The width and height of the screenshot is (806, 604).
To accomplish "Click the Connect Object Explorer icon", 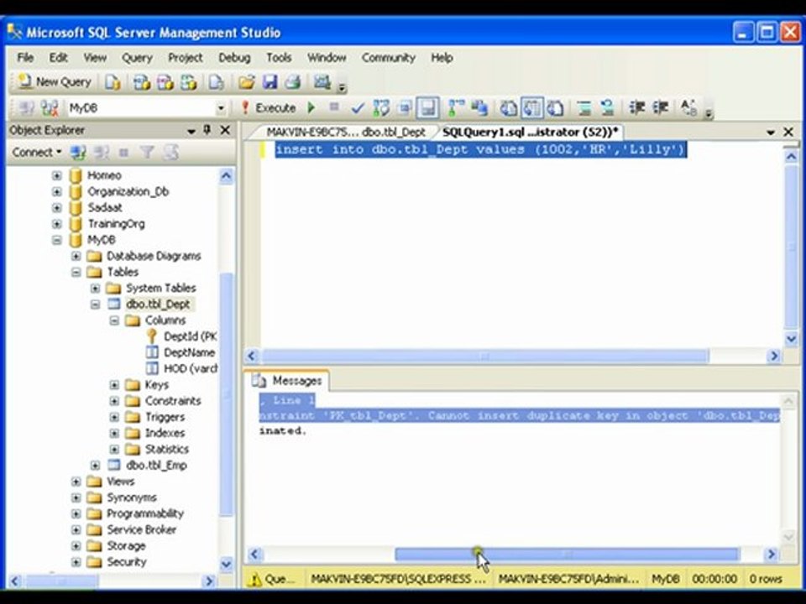I will (77, 153).
